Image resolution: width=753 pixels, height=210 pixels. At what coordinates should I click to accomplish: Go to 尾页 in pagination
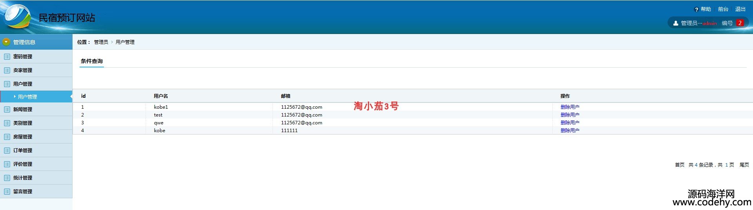[x=744, y=165]
